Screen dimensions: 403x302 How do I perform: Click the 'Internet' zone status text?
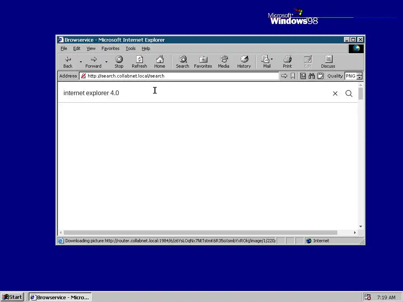point(321,241)
